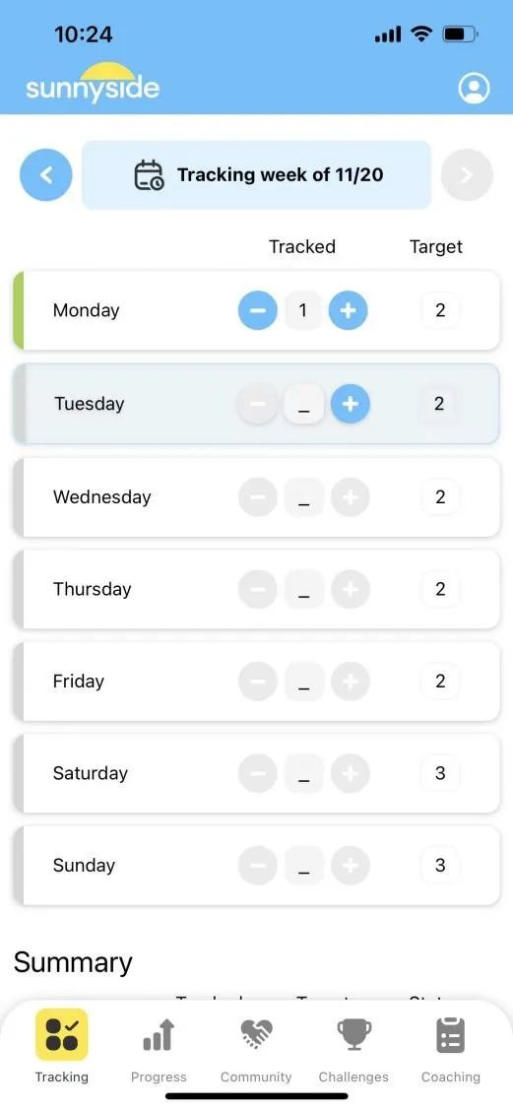Decrease Monday tracked drinks with minus
This screenshot has width=513, height=1110.
point(258,311)
